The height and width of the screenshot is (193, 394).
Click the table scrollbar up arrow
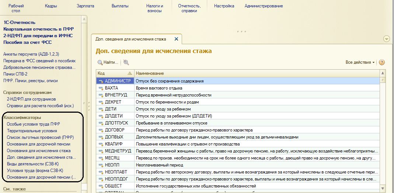point(383,73)
